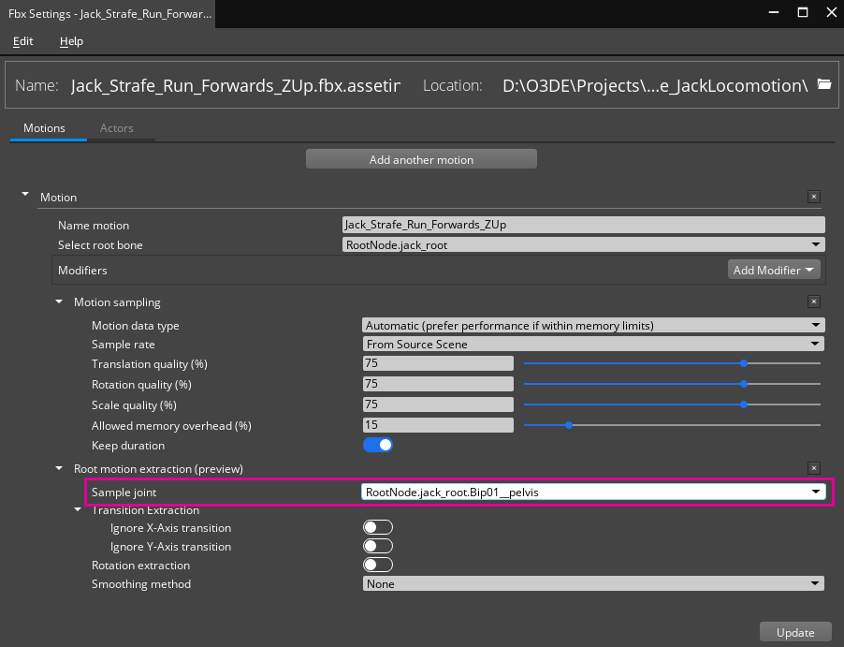Click the Add another motion button
The image size is (844, 647).
(x=421, y=158)
